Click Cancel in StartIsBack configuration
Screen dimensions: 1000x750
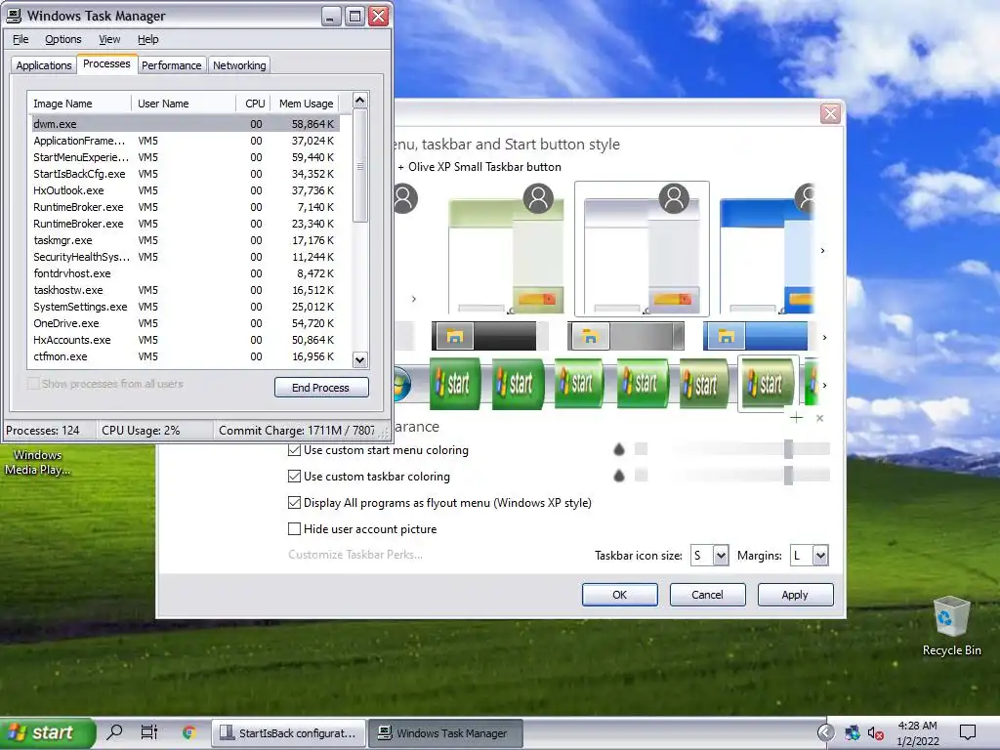pyautogui.click(x=707, y=595)
